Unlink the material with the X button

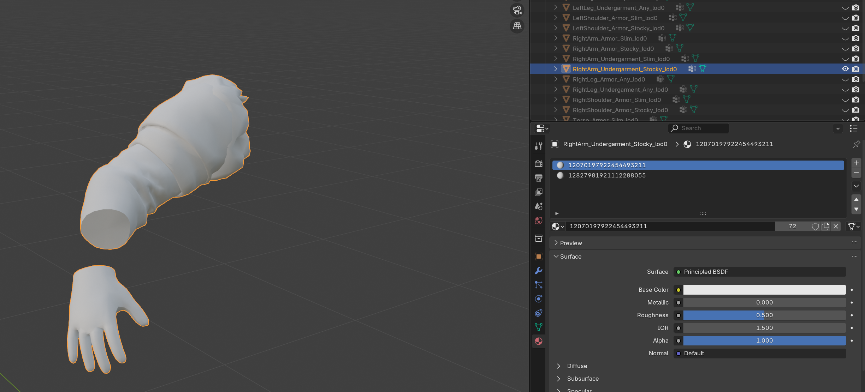pyautogui.click(x=836, y=227)
